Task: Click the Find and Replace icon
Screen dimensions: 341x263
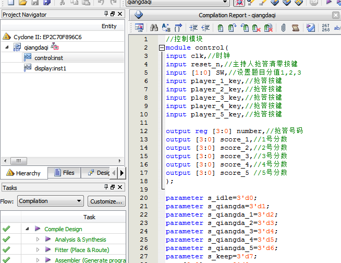Action: [x=166, y=27]
